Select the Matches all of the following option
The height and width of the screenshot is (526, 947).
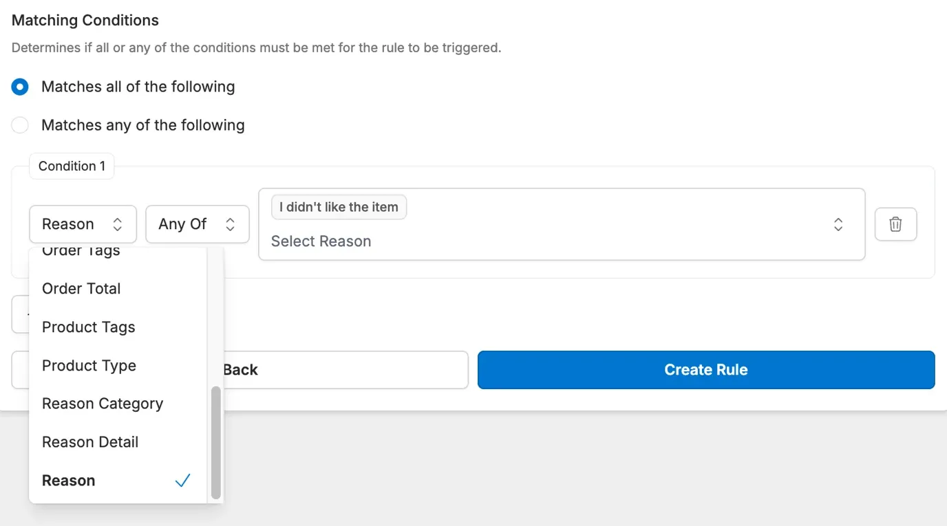point(20,86)
